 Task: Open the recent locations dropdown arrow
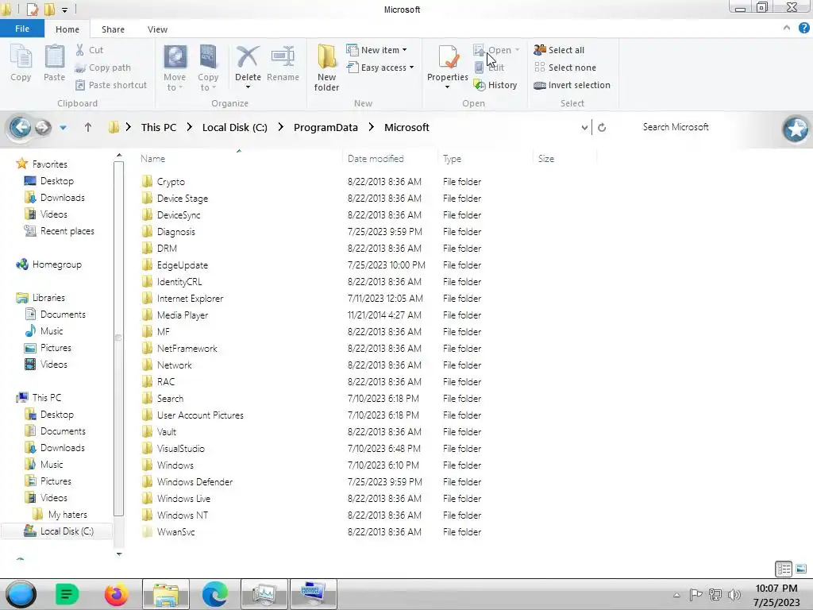[63, 127]
